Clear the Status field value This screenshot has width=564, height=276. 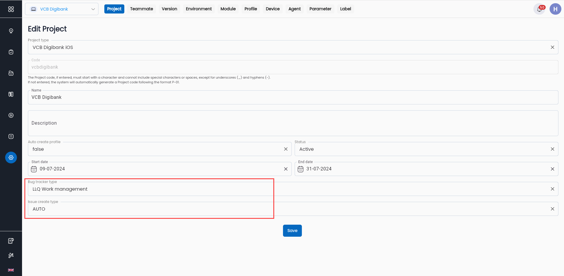click(552, 149)
